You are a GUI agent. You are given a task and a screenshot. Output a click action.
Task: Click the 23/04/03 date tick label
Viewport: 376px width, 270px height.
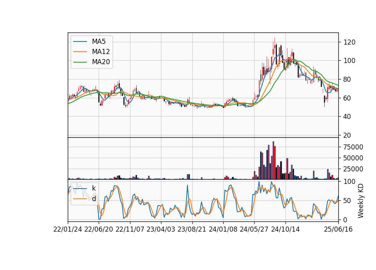tap(161, 230)
